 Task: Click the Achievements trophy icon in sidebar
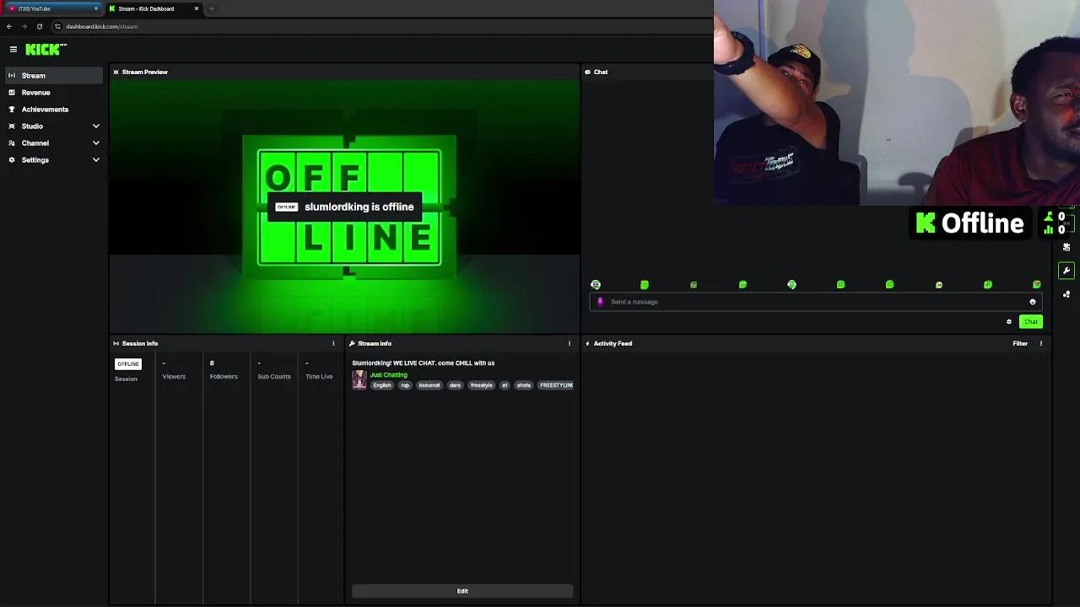coord(12,110)
